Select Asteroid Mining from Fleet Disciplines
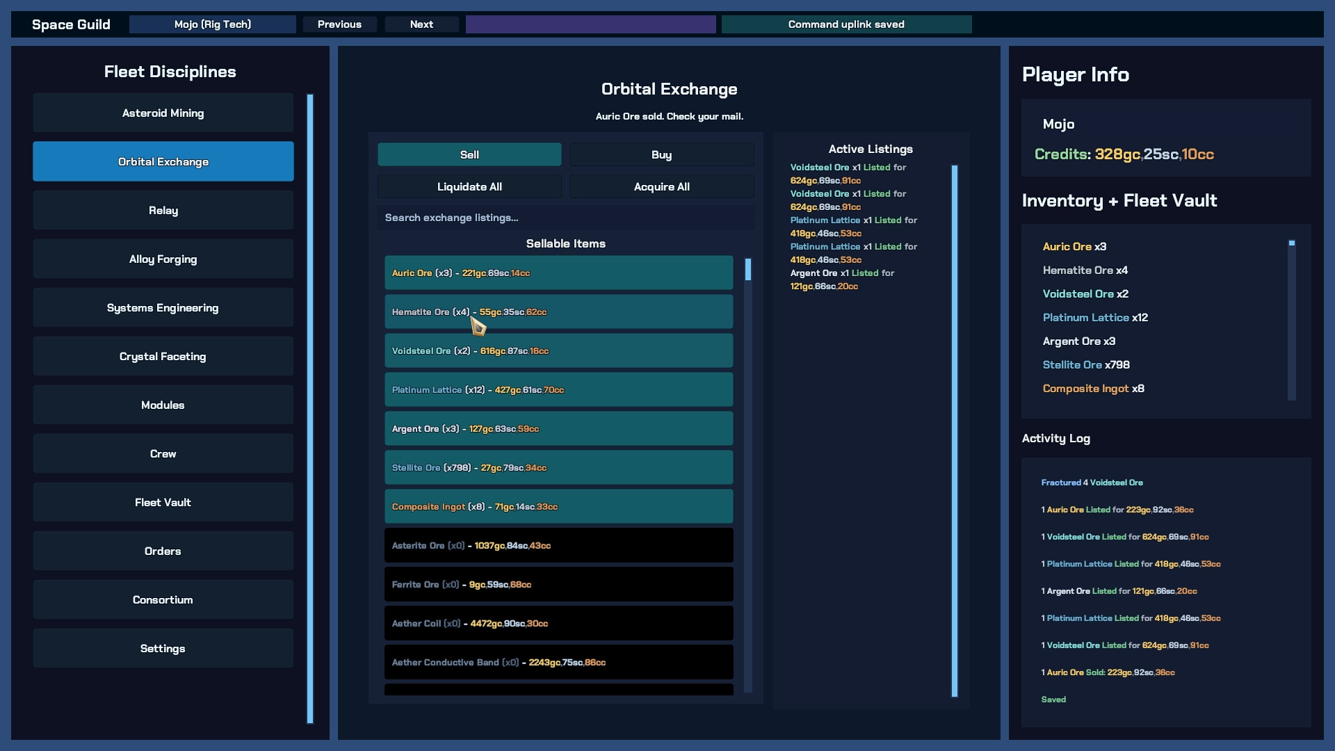The width and height of the screenshot is (1335, 751). (x=162, y=112)
